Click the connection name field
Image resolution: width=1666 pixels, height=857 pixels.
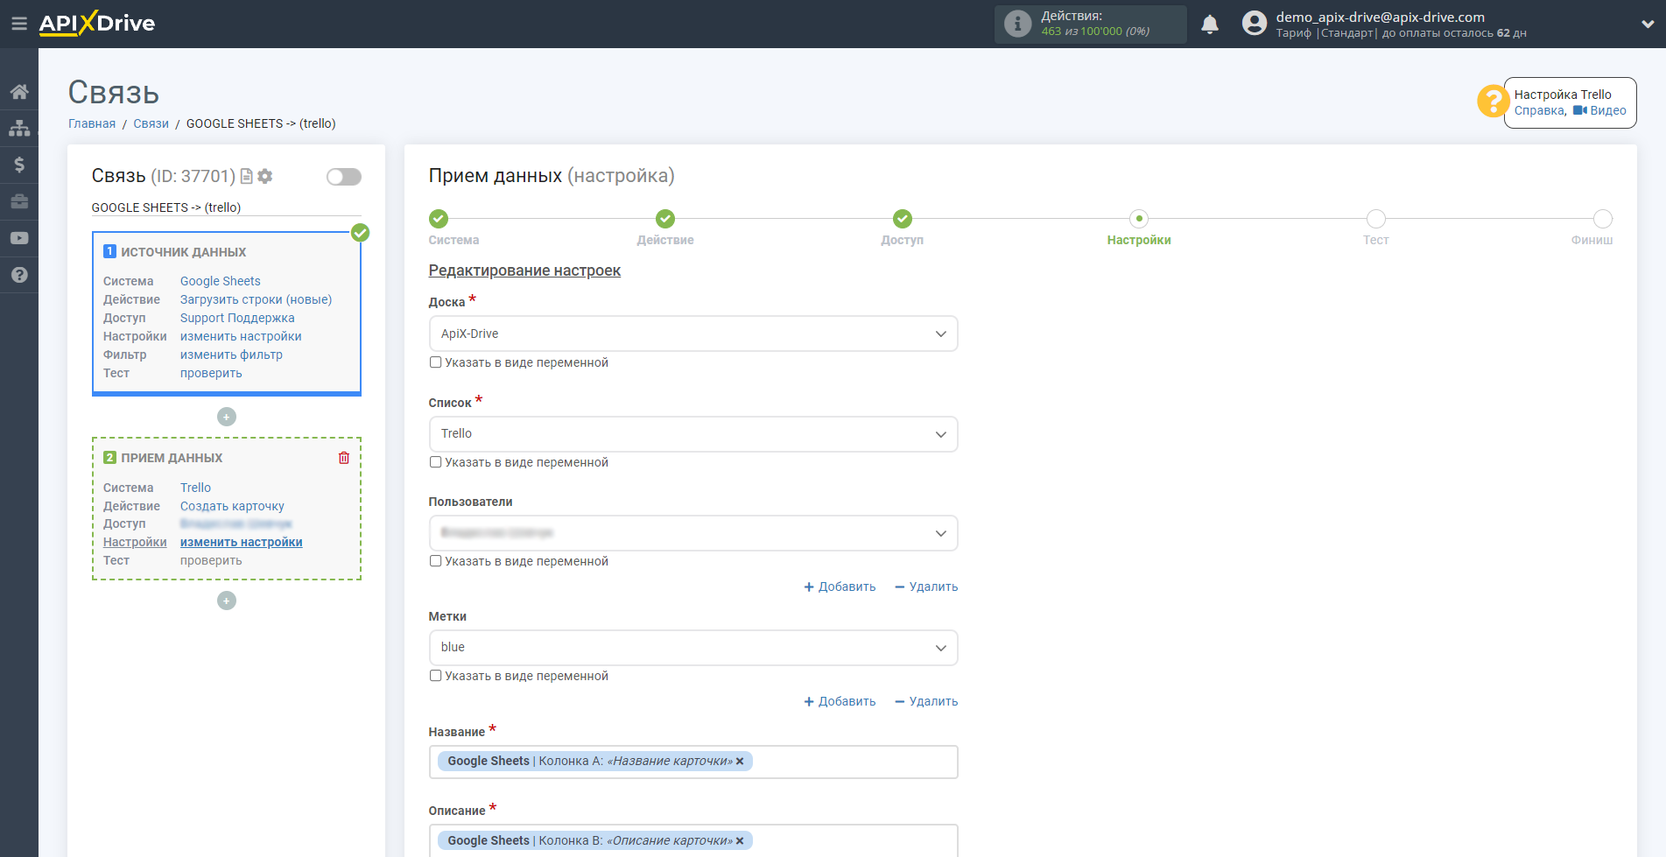pos(226,207)
